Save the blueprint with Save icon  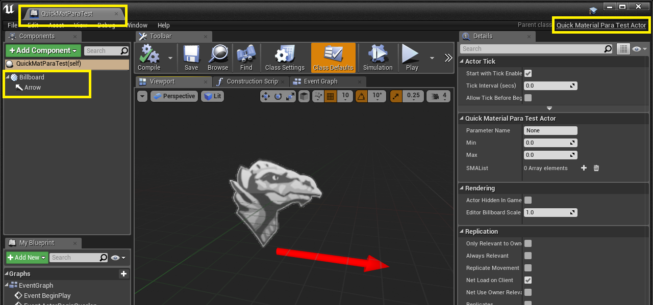coord(191,57)
